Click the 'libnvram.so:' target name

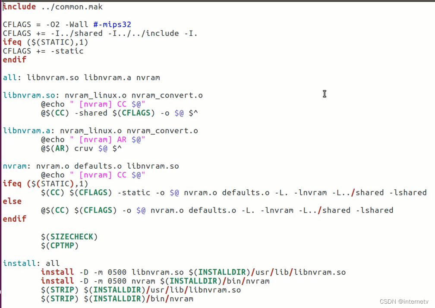point(31,95)
